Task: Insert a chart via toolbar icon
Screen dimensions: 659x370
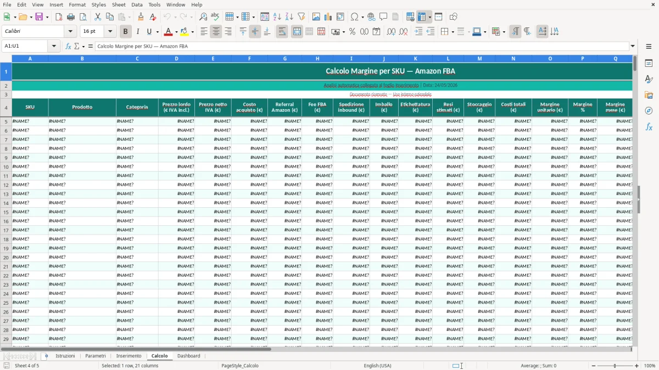Action: [328, 17]
